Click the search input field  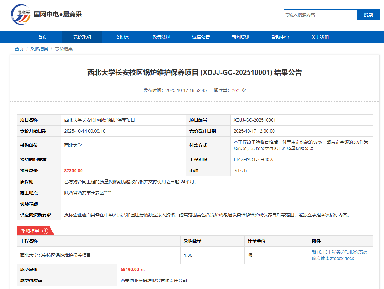320,15
